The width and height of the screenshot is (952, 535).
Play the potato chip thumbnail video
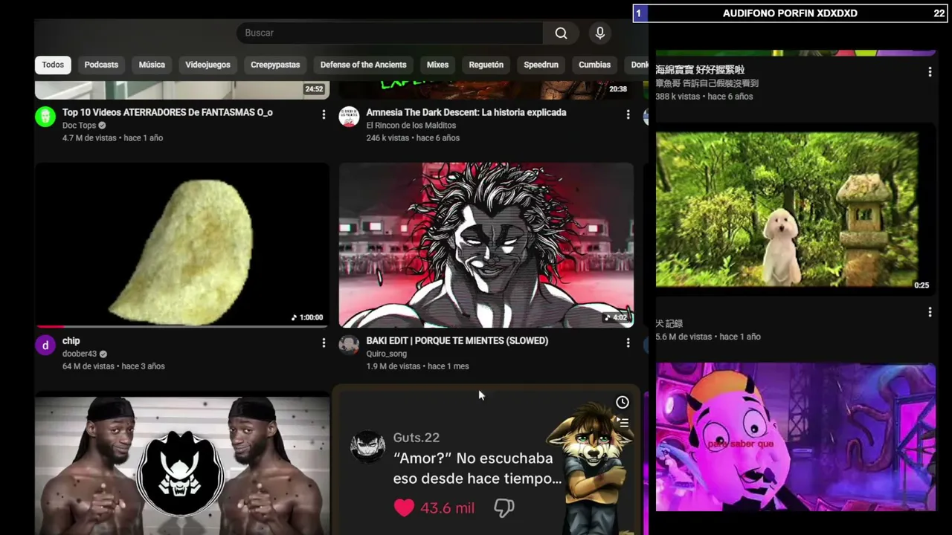point(182,245)
